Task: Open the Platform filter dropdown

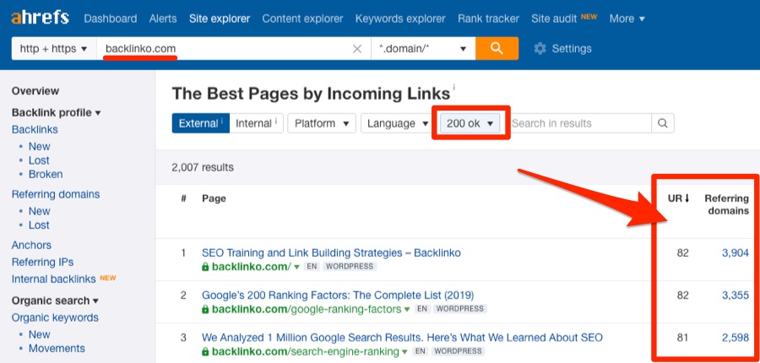Action: 322,123
